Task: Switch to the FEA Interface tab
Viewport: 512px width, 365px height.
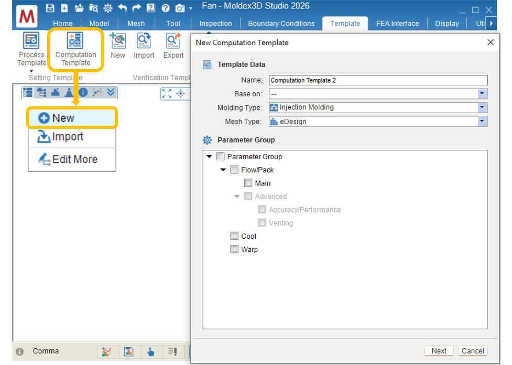Action: 397,24
